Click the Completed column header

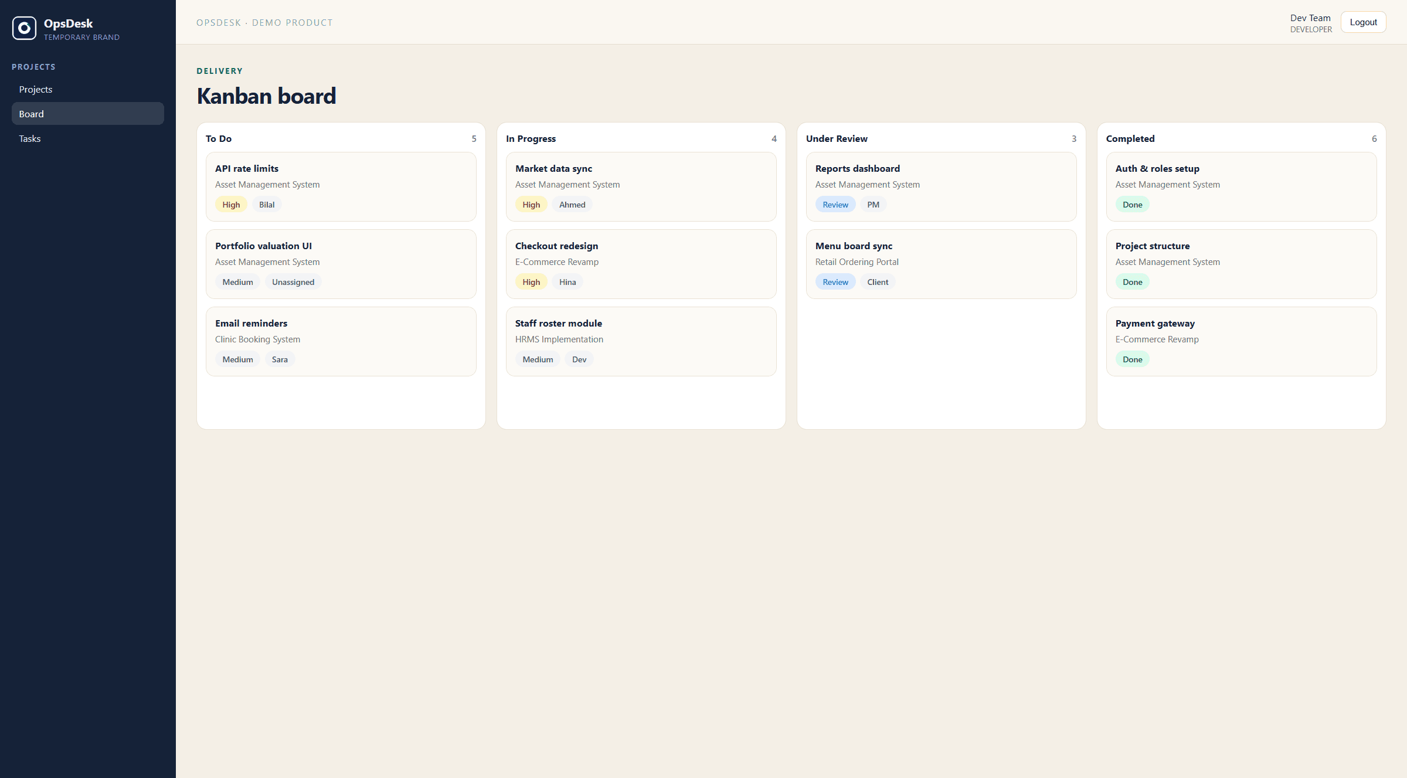[x=1130, y=138]
